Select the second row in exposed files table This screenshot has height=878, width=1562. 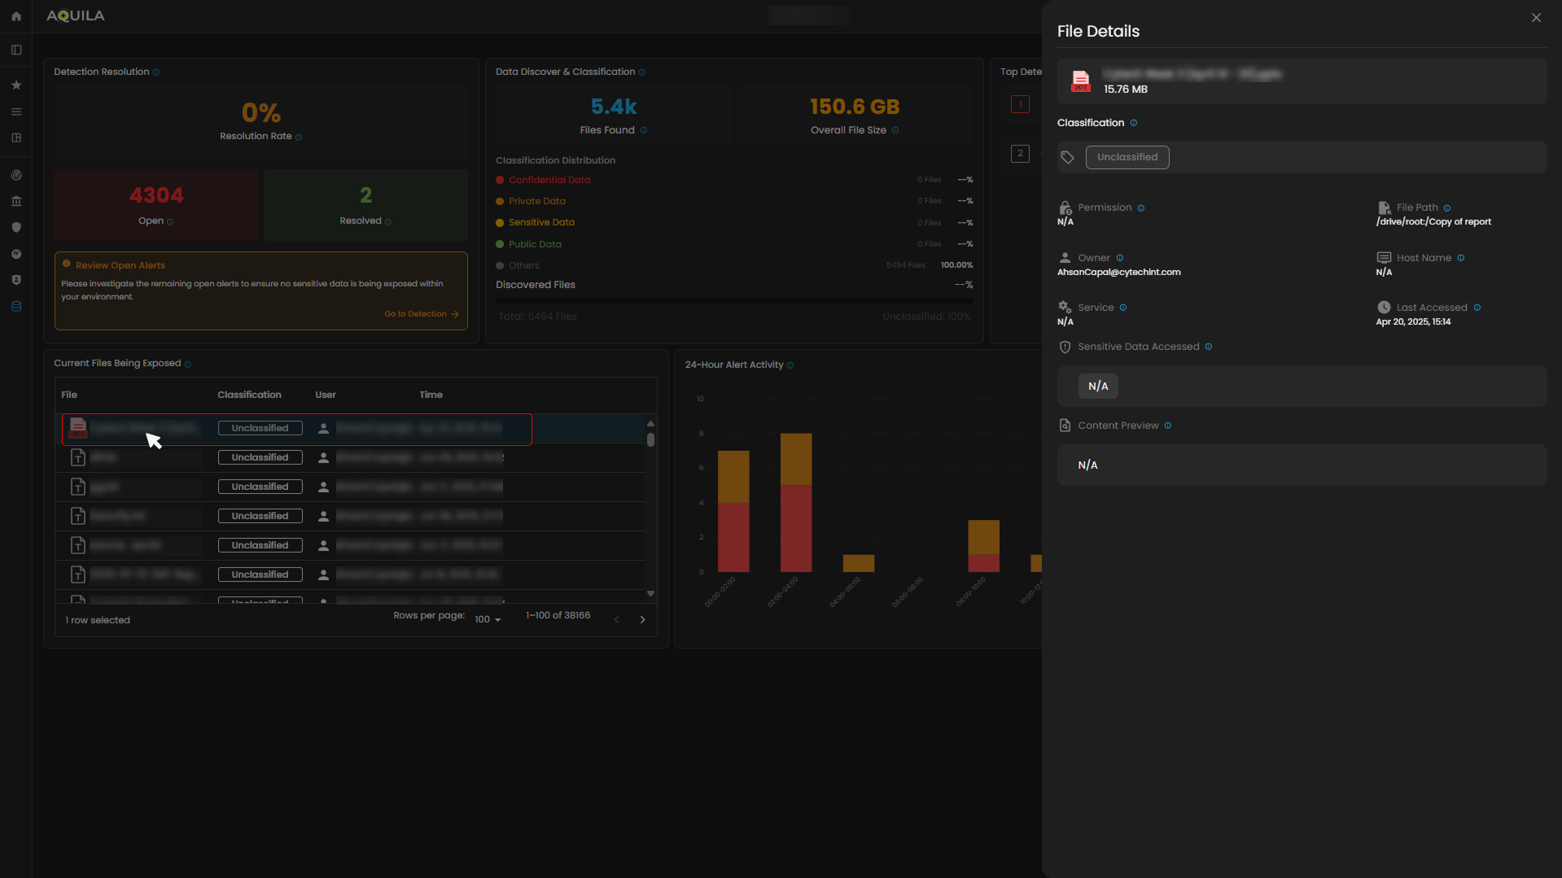(x=350, y=458)
